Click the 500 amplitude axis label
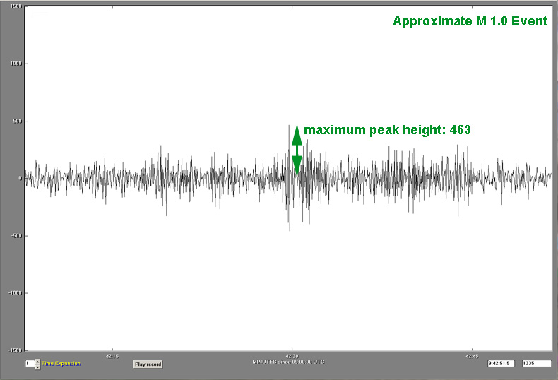This screenshot has width=558, height=380. 18,121
